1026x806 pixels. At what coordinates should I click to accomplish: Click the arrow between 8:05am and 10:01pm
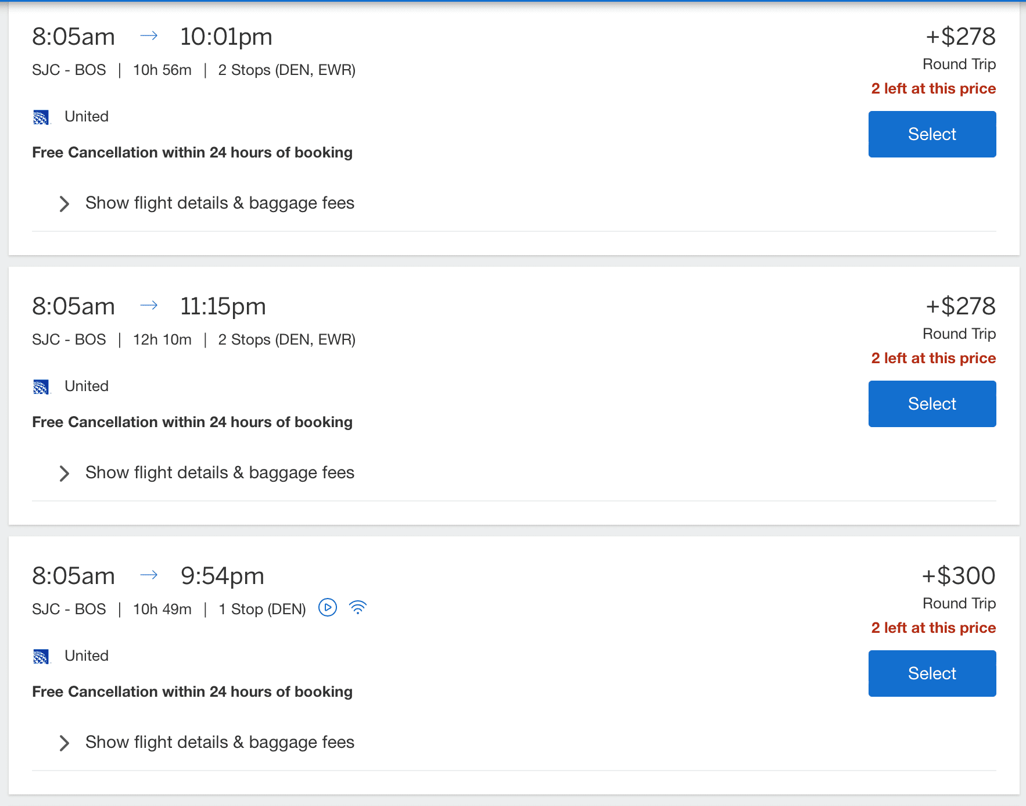(149, 36)
